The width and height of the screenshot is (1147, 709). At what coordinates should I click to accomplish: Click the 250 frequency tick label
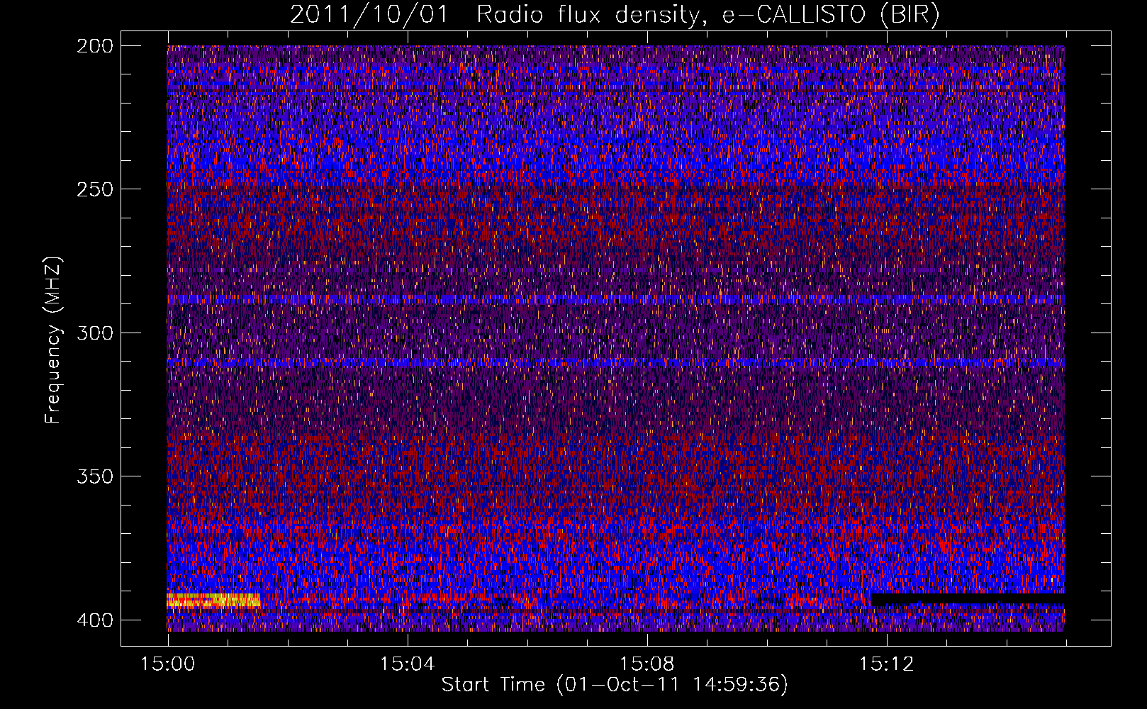click(94, 189)
